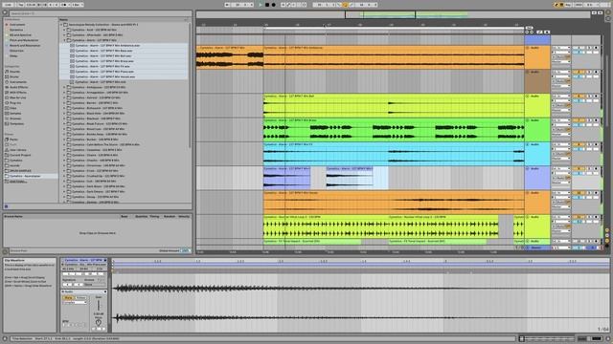Toggle Draw Mode pencil in top right

[x=556, y=5]
